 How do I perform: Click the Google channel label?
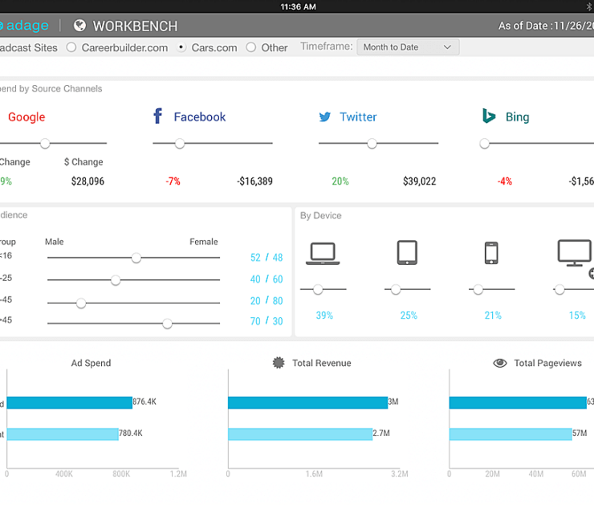pos(26,117)
